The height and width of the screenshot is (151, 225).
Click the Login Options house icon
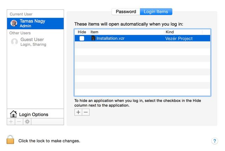[x=13, y=114]
